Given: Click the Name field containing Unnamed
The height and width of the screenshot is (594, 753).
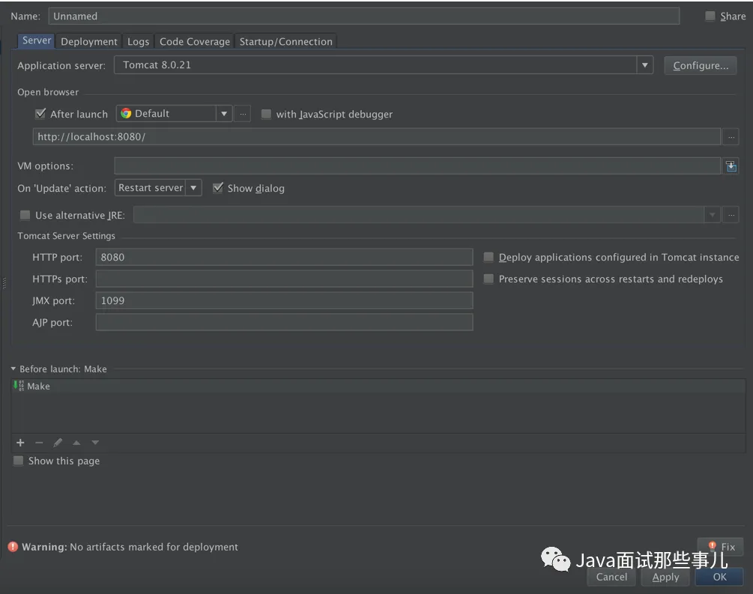Looking at the screenshot, I should [x=363, y=16].
